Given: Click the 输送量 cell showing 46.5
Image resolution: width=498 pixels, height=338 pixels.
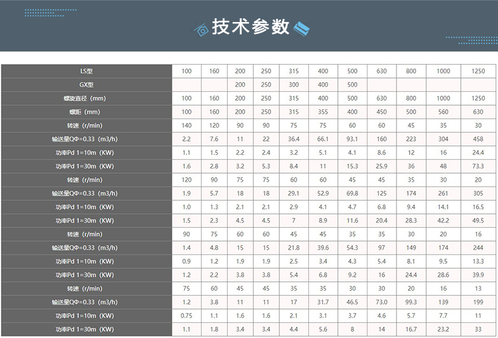Looking at the screenshot, I should 352,302.
